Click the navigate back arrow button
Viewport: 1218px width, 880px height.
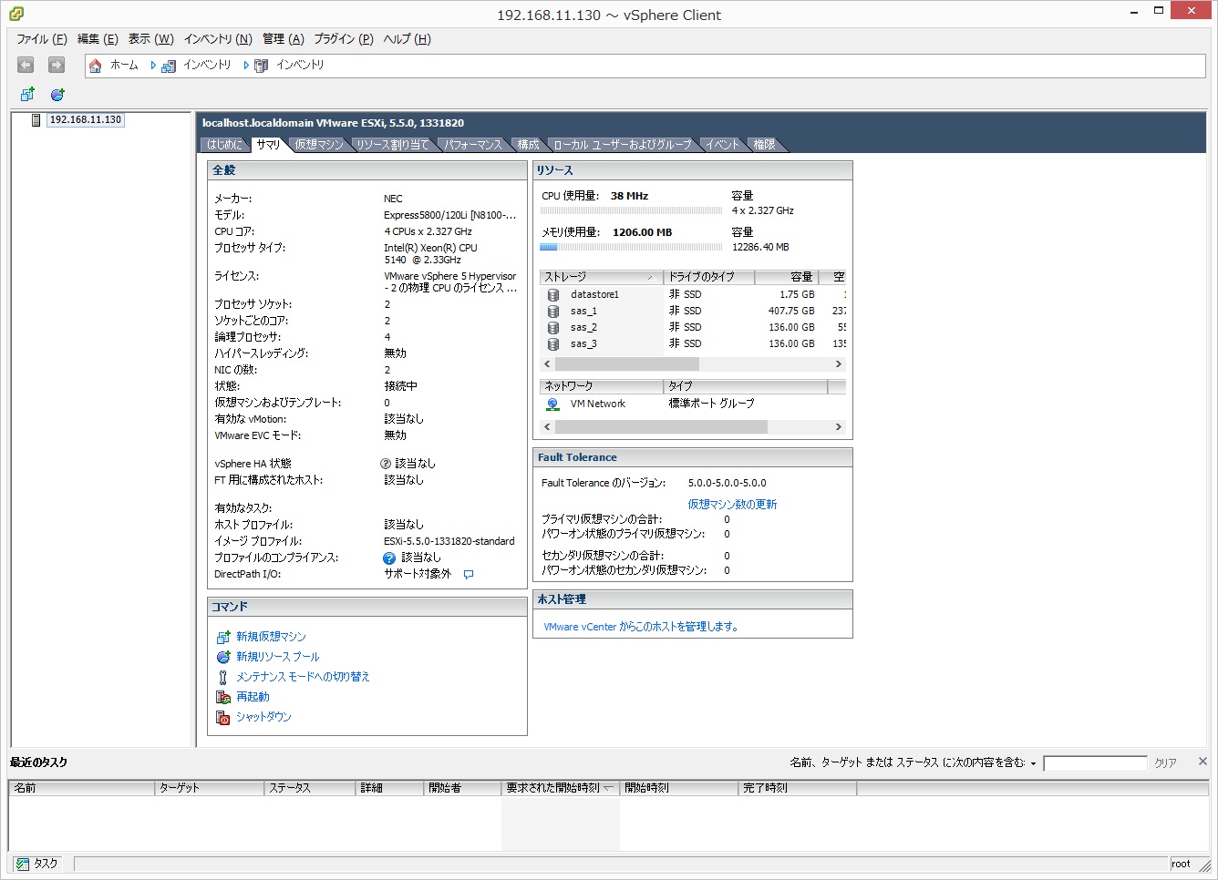(26, 65)
